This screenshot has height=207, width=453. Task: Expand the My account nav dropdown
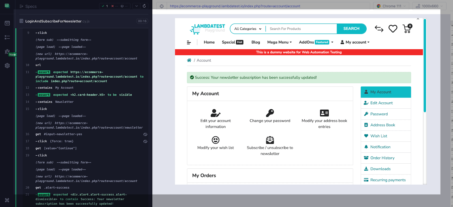(x=355, y=42)
